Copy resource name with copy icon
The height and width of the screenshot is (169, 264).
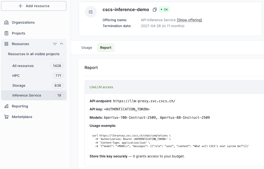155,10
